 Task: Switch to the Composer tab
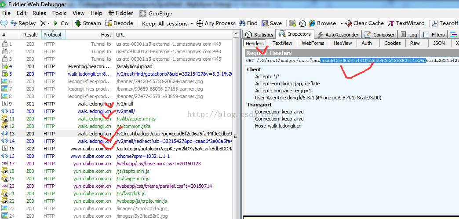coord(380,35)
